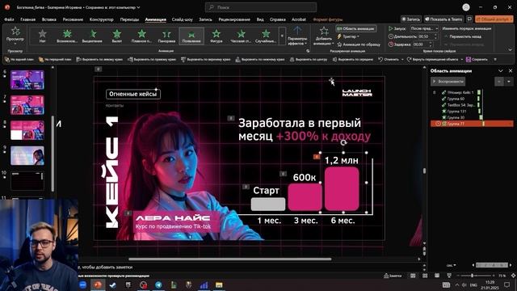Image resolution: width=517 pixels, height=291 pixels.
Task: Select the Панорама animation effect
Action: pos(166,36)
